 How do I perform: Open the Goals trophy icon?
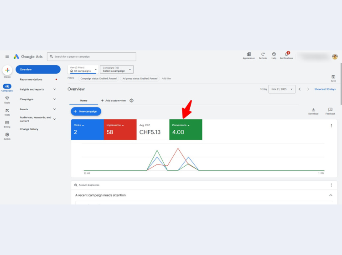pyautogui.click(x=7, y=98)
